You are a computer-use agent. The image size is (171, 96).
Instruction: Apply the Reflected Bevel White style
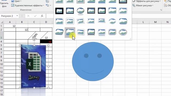coord(102,32)
